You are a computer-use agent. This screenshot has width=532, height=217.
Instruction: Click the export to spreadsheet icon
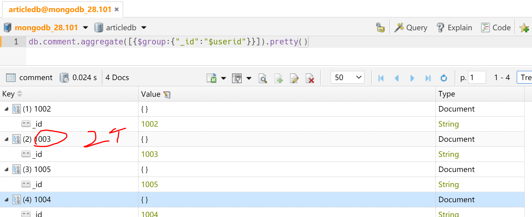click(x=211, y=78)
